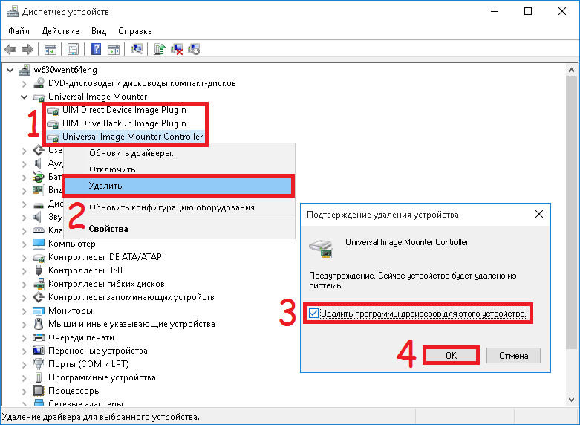This screenshot has height=425, width=580.
Task: Click the uninstall device icon with red X
Action: click(177, 49)
